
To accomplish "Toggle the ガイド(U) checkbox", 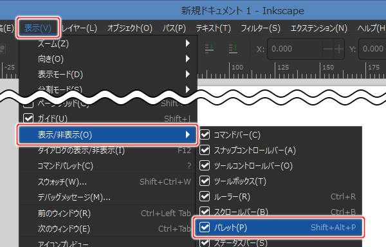I will tap(28, 118).
